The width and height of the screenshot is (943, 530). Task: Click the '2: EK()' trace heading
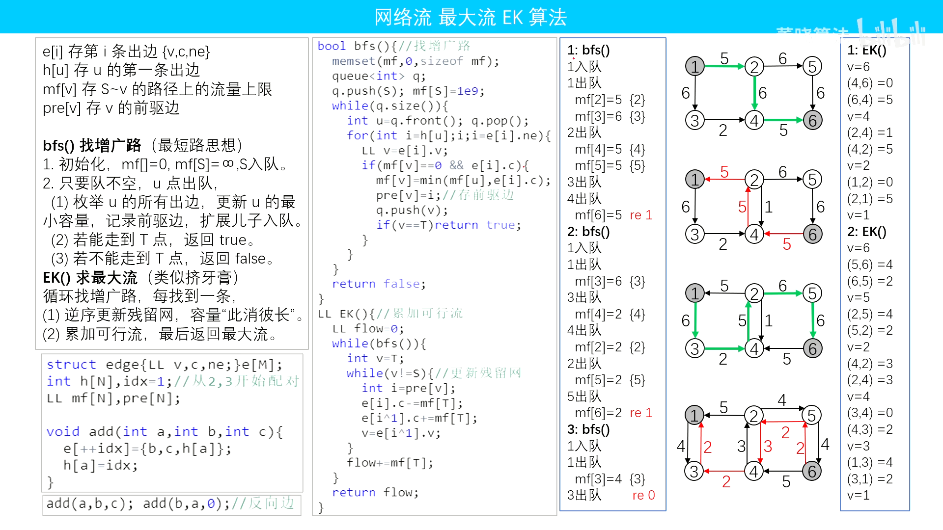coord(866,232)
